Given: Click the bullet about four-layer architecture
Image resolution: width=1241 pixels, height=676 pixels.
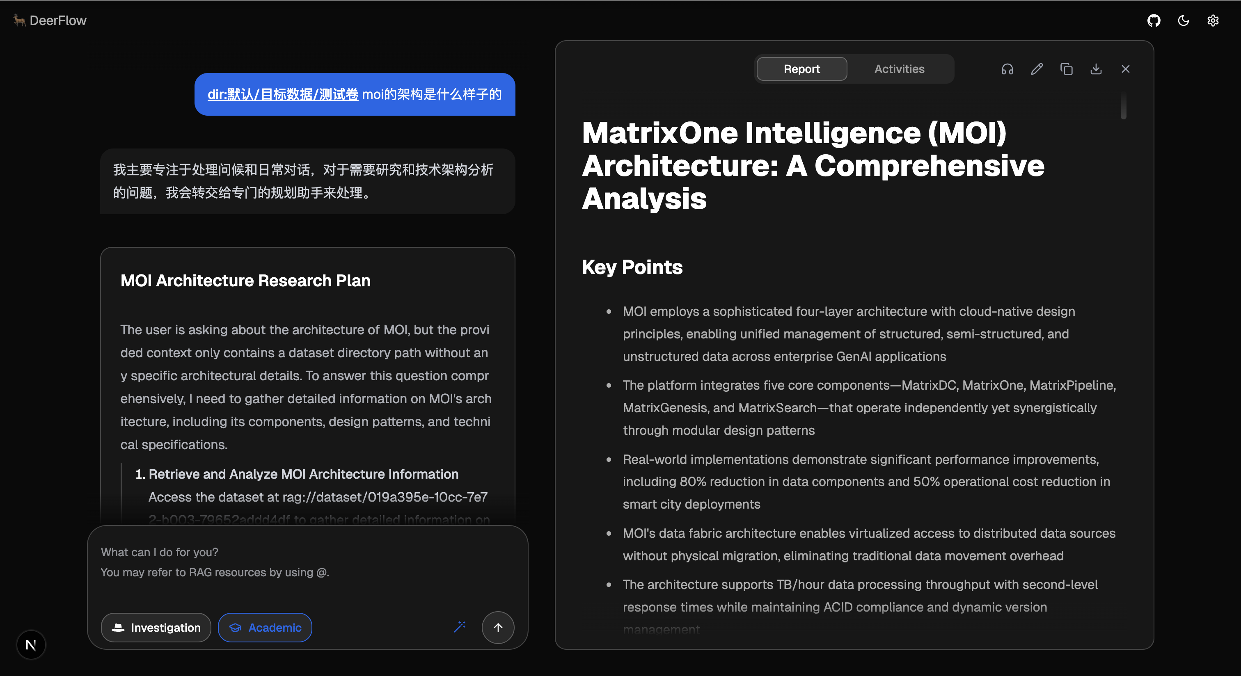Looking at the screenshot, I should point(849,333).
